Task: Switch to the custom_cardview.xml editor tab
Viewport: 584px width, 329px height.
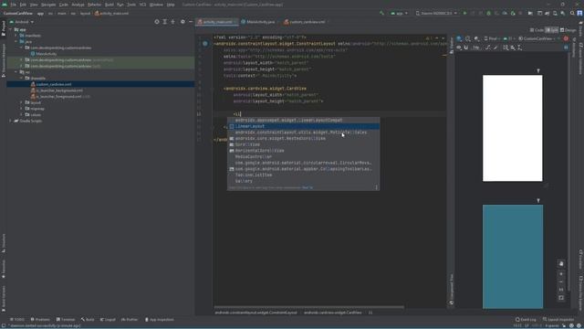Action: coord(305,22)
